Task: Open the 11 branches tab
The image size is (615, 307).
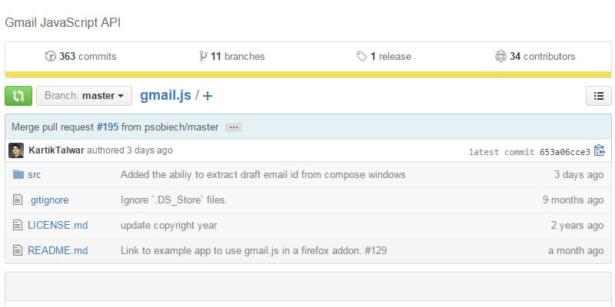Action: [x=231, y=56]
